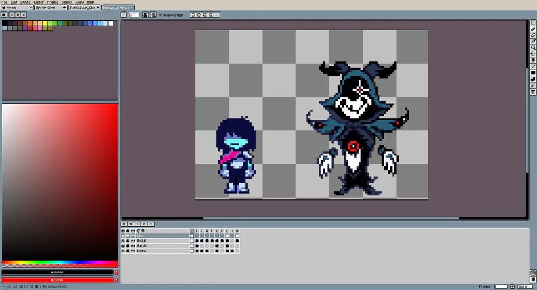Viewport: 537px width, 290px height.
Task: Switch to the SpriteSize_Che tab
Action: [84, 7]
